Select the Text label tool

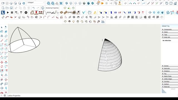point(6,84)
